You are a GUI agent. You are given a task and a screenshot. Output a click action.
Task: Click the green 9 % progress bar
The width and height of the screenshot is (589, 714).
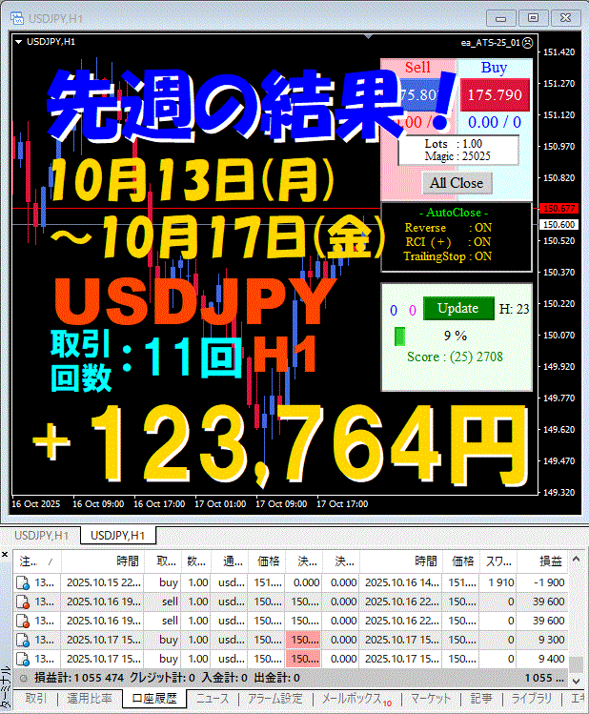(399, 337)
